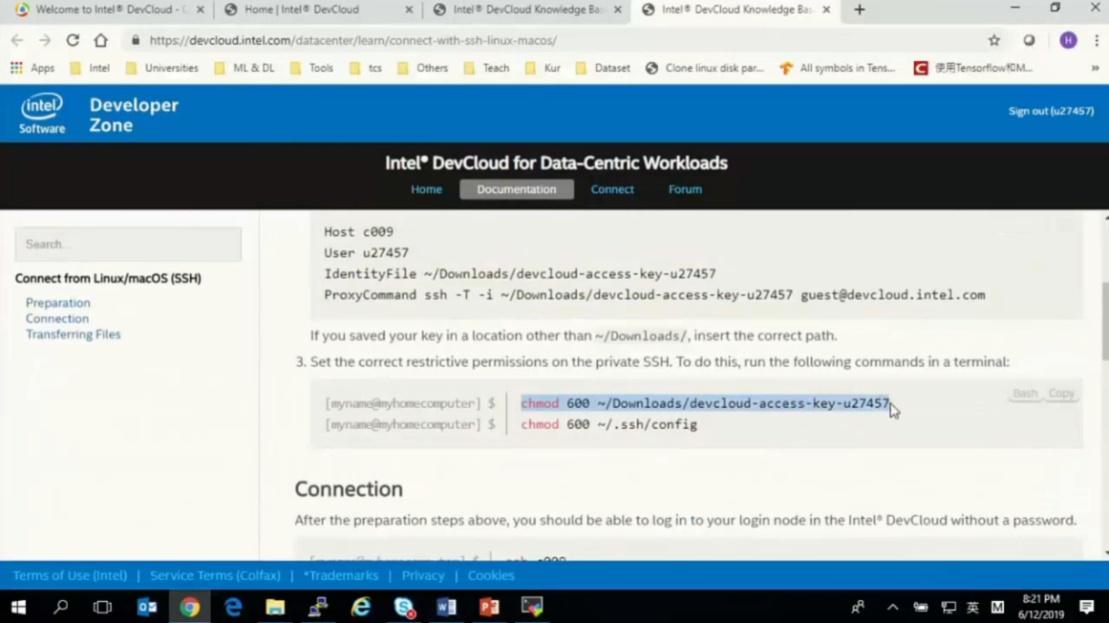This screenshot has width=1109, height=623.
Task: Open Cookies footer link
Action: pyautogui.click(x=491, y=575)
